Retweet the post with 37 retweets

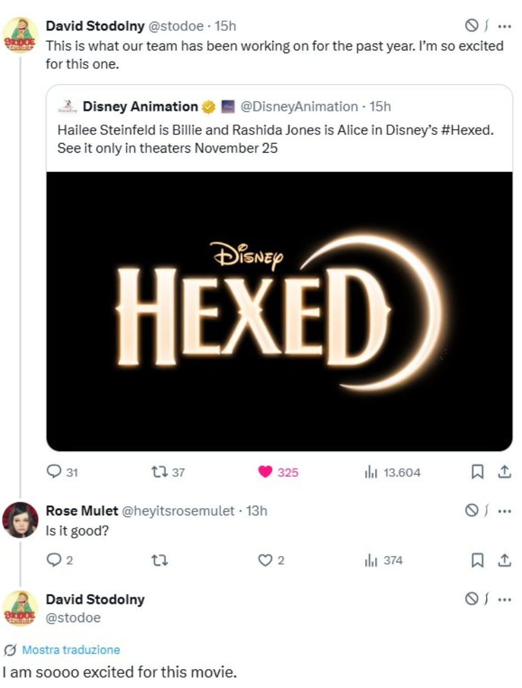[x=159, y=472]
